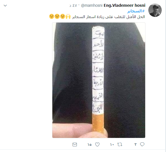
Task: Click the reply count ٣
Action: coord(135,144)
